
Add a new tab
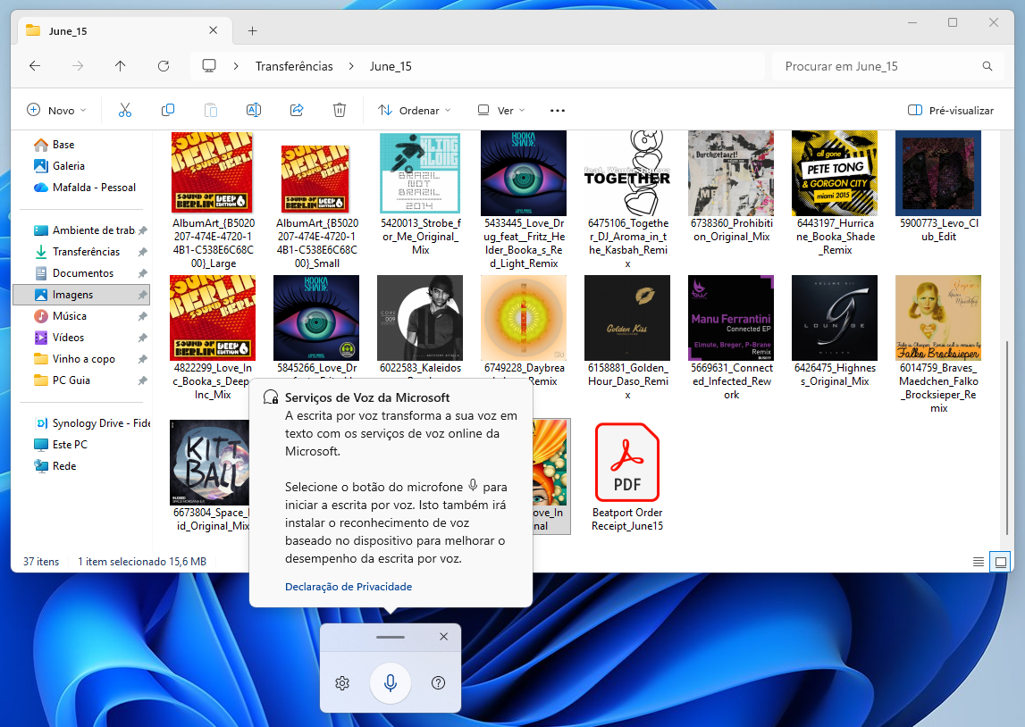click(x=252, y=30)
